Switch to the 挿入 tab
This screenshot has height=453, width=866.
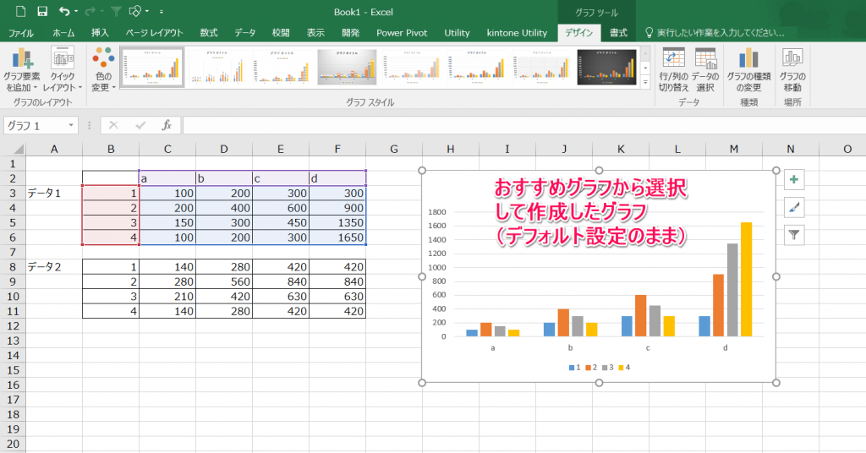100,33
